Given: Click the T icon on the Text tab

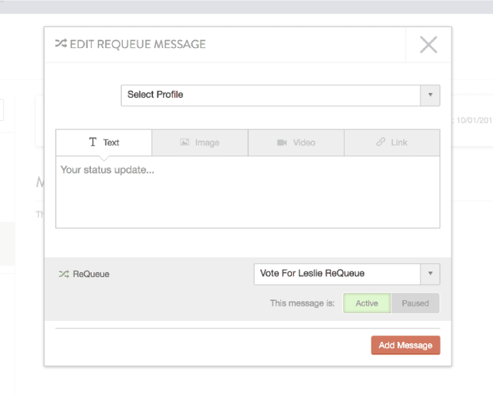Looking at the screenshot, I should (x=93, y=143).
